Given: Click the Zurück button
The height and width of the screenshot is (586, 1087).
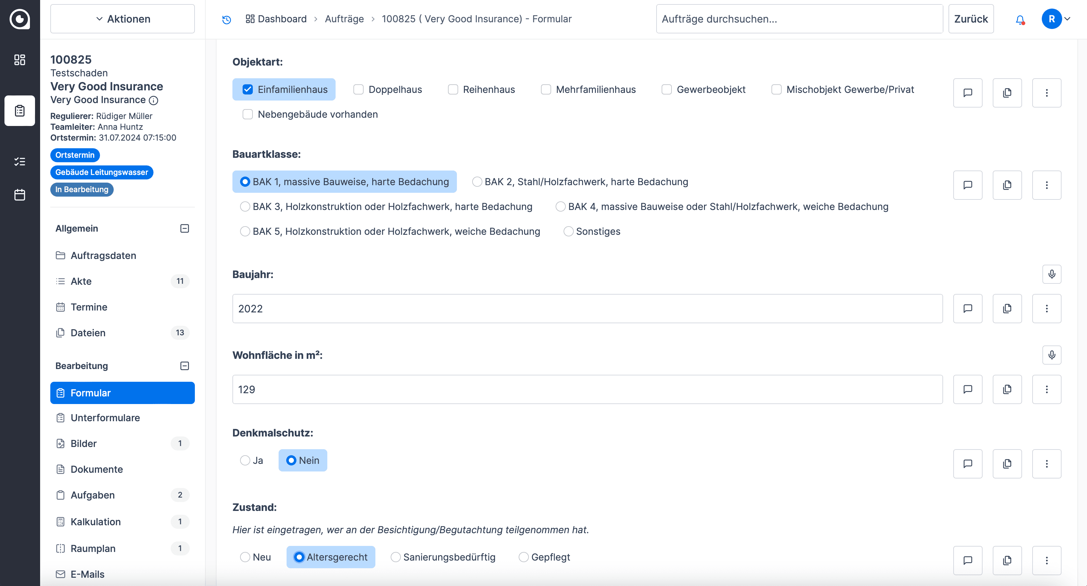Looking at the screenshot, I should 970,19.
